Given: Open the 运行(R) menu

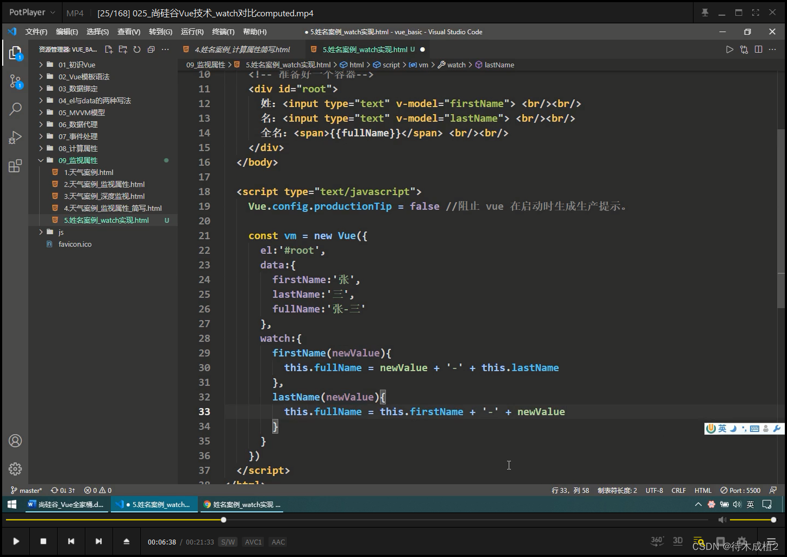Looking at the screenshot, I should click(x=192, y=32).
